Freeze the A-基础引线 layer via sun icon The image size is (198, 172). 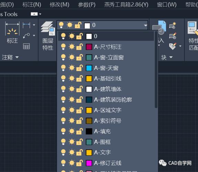(x=72, y=79)
